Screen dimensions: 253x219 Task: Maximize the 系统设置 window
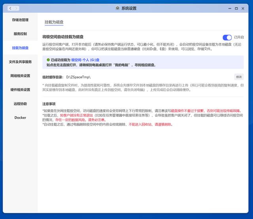click(x=236, y=8)
